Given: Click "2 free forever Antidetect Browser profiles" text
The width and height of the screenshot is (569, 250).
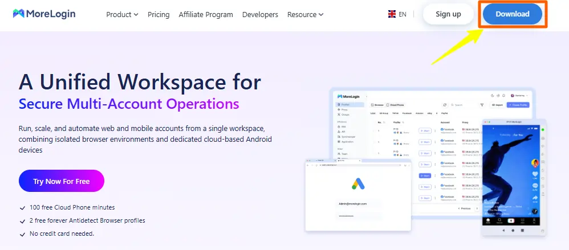Looking at the screenshot, I should (87, 220).
